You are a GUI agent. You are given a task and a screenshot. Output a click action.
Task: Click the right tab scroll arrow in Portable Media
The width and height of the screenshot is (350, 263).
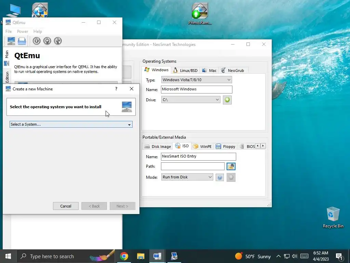click(263, 146)
